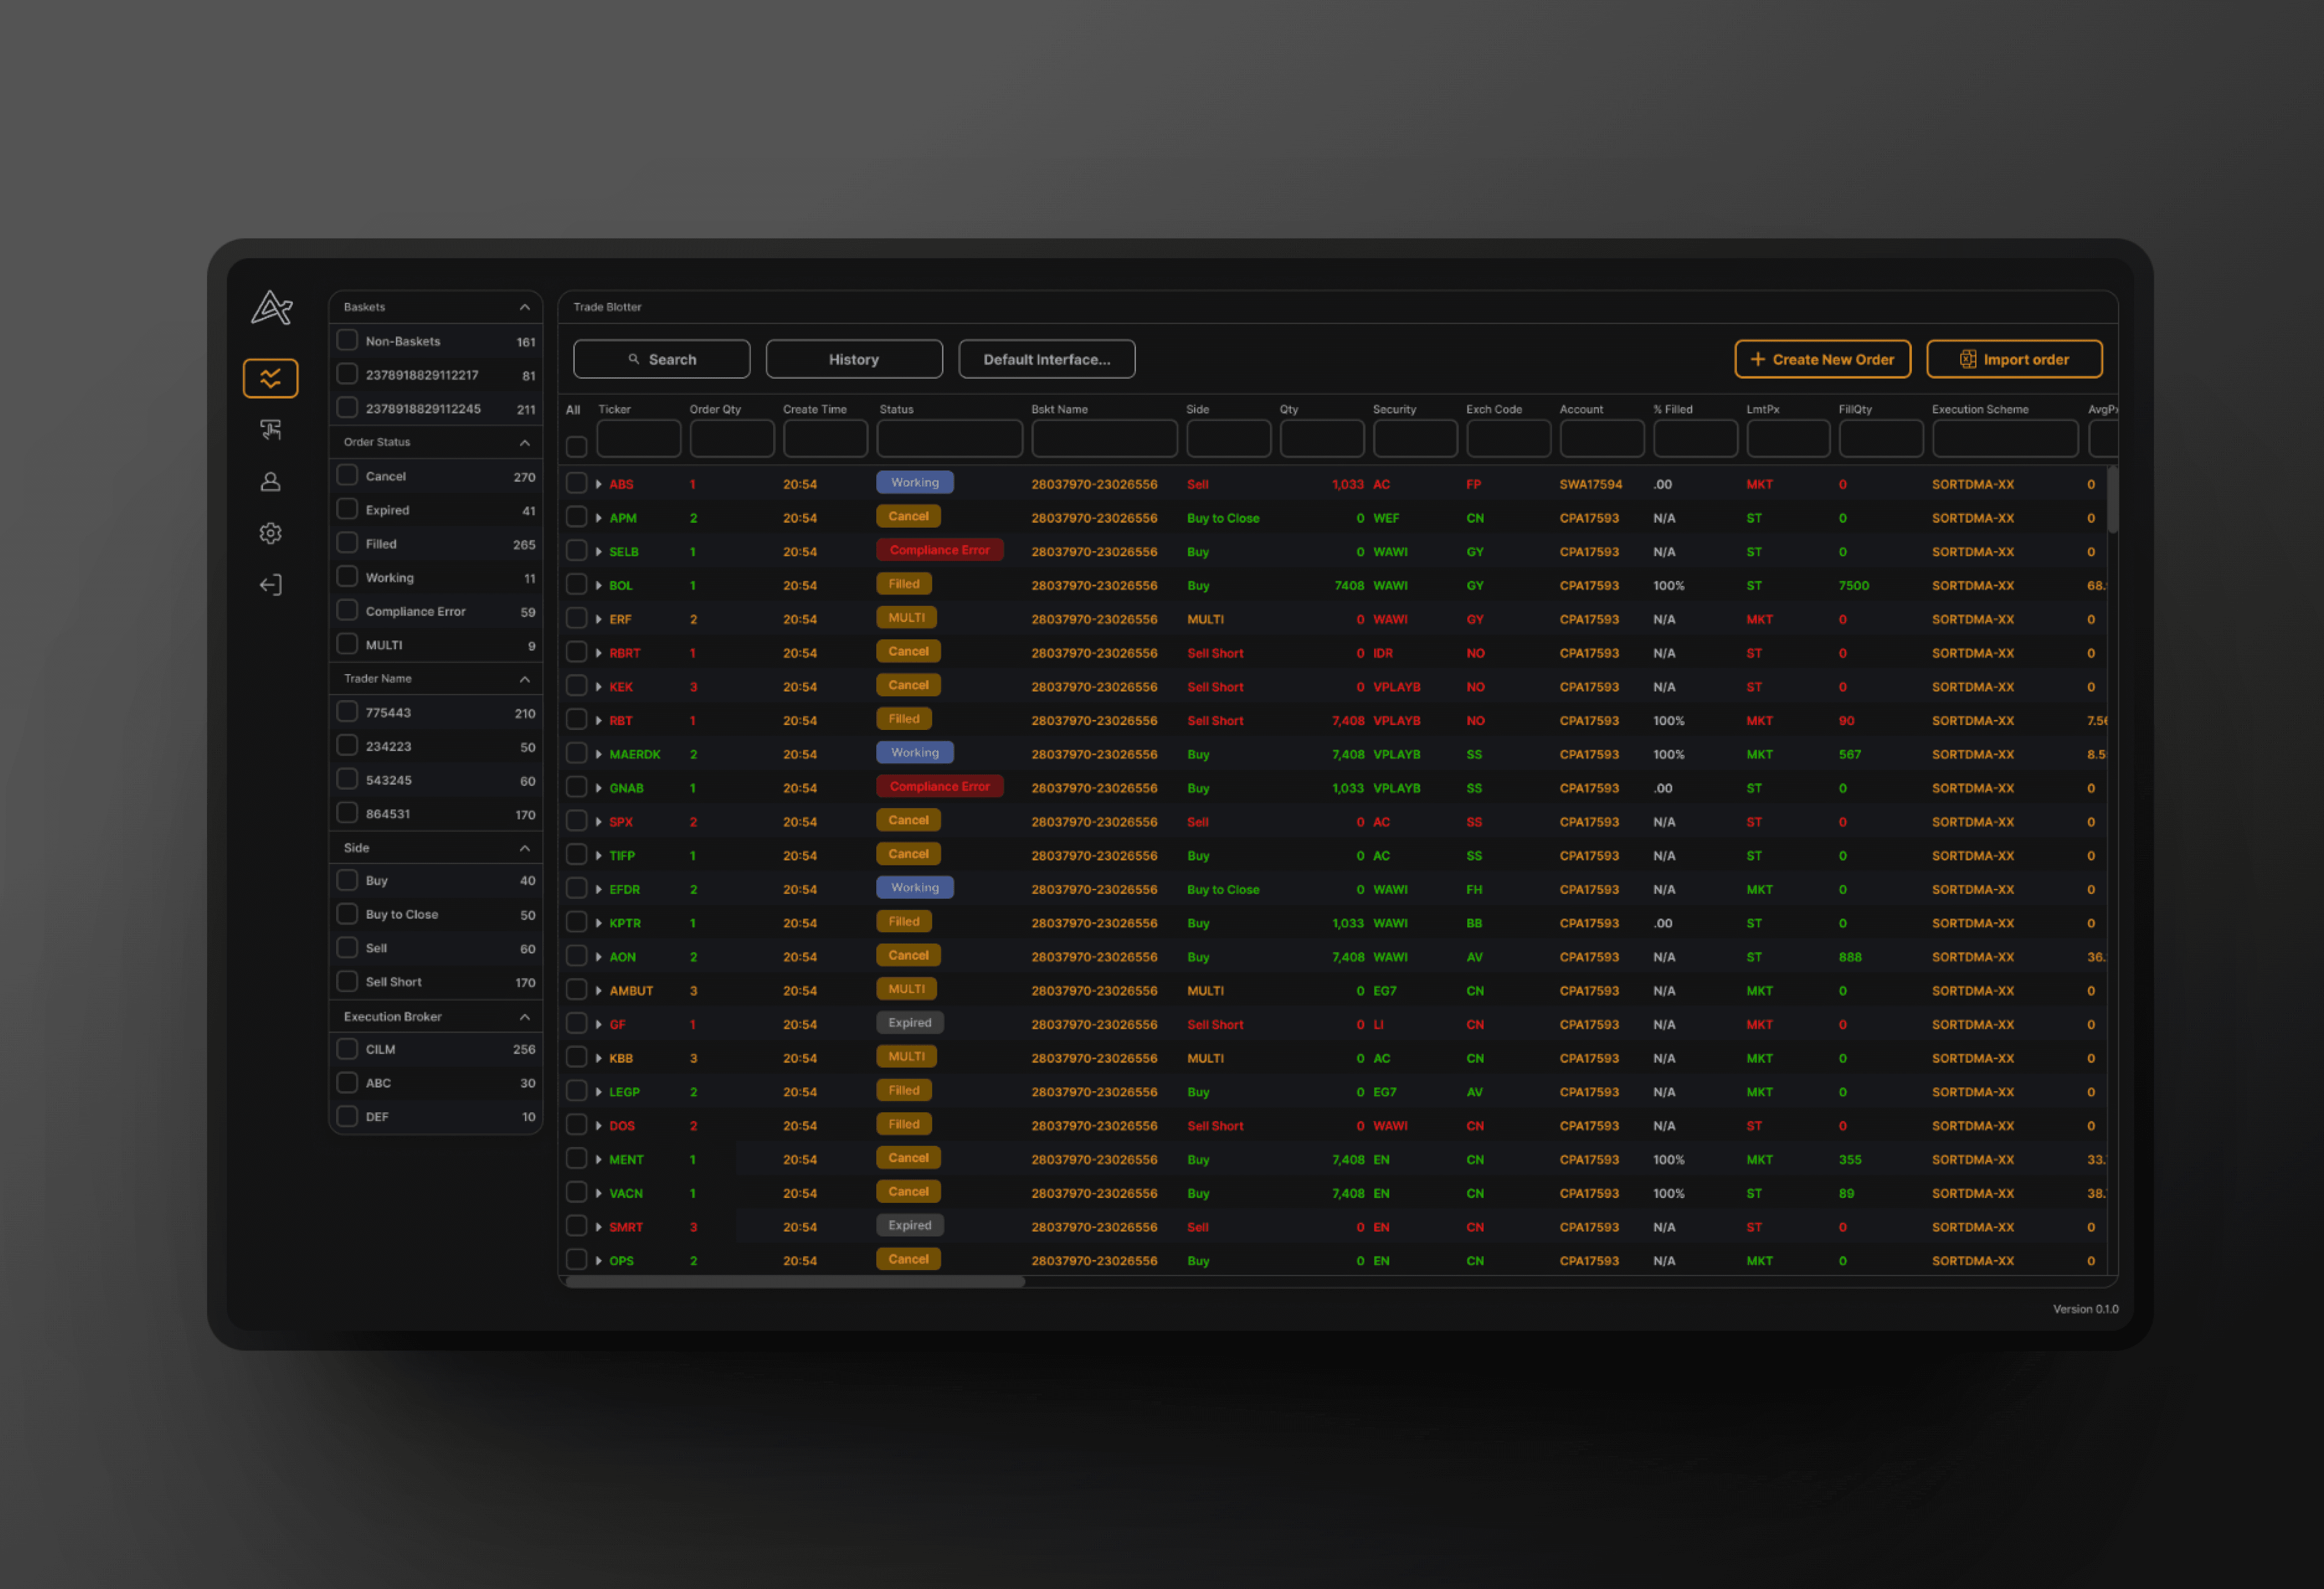Click the Security column header
Screen dimensions: 2324x1589
point(1394,409)
